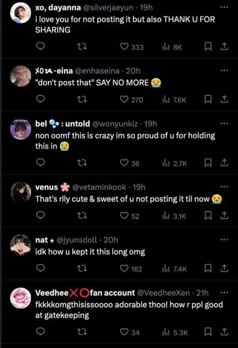Viewport: 238px width, 348px height.
Task: Share nat's tweet
Action: coord(224,268)
